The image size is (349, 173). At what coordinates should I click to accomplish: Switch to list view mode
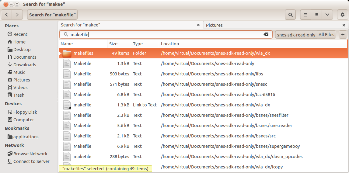click(x=306, y=15)
